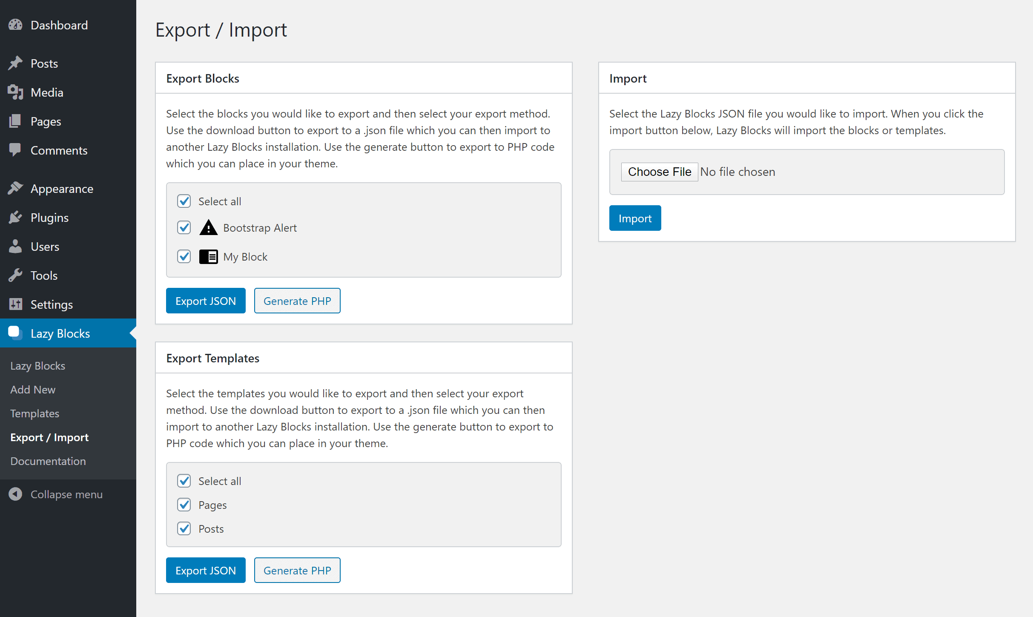Select the Users person icon

pos(15,246)
